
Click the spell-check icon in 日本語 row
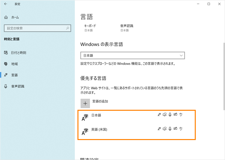click(x=181, y=115)
